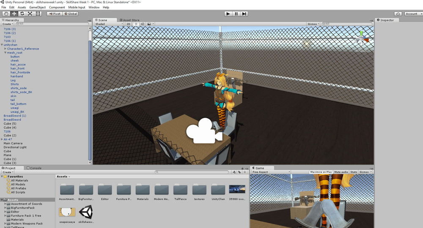Open the Editor folder icon in Assets grid
The image size is (423, 228).
tap(105, 190)
